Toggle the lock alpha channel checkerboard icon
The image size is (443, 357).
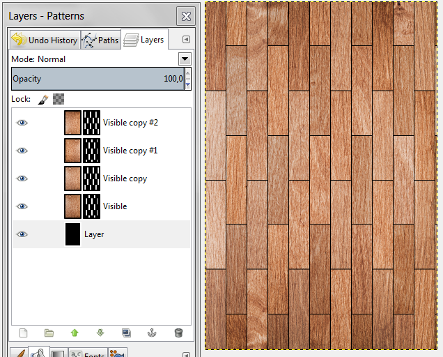click(59, 99)
